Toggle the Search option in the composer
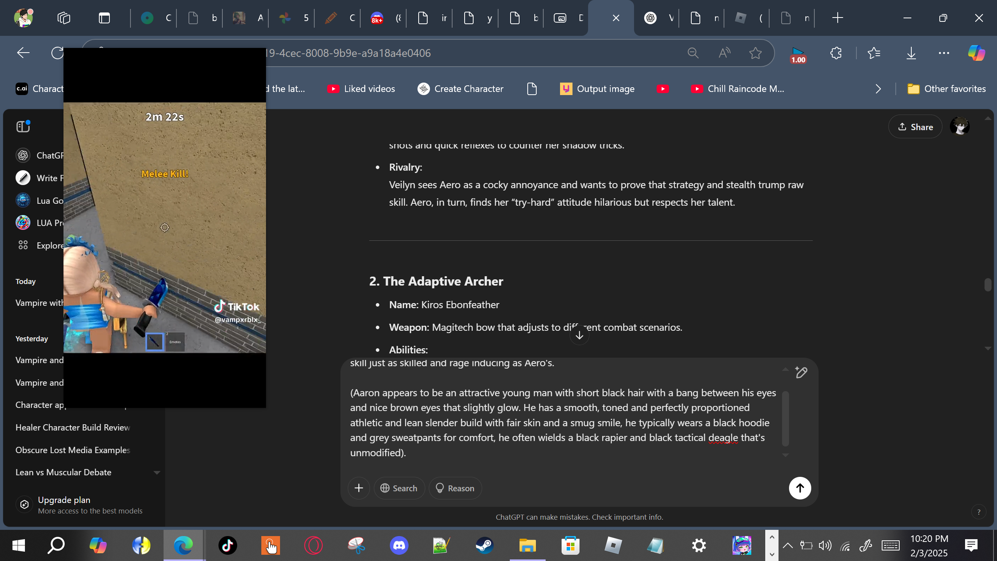 coord(399,488)
